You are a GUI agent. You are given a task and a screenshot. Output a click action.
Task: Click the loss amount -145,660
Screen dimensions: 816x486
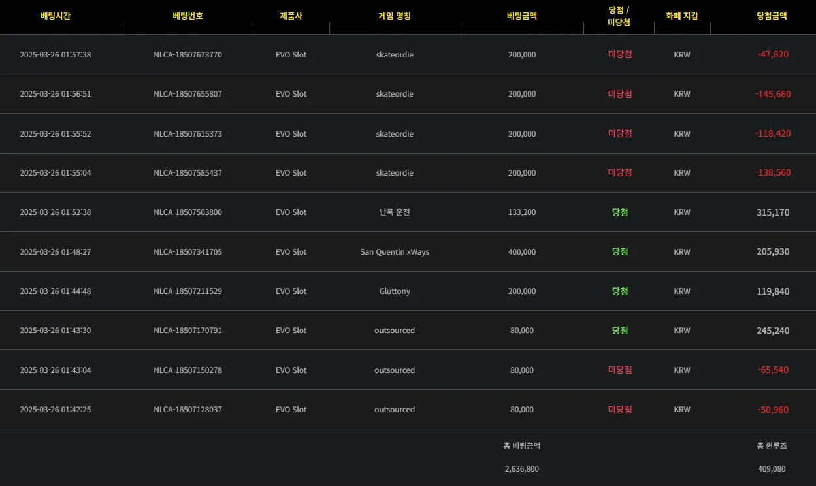point(773,94)
